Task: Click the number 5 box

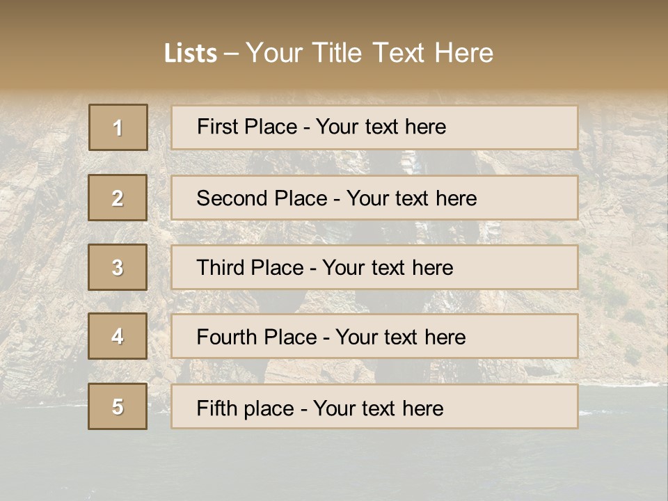Action: coord(118,406)
